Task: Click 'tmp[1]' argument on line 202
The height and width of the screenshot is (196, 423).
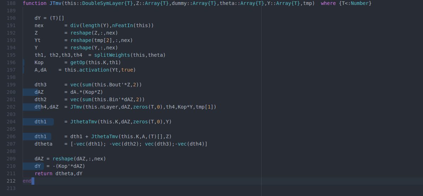Action: 205,107
